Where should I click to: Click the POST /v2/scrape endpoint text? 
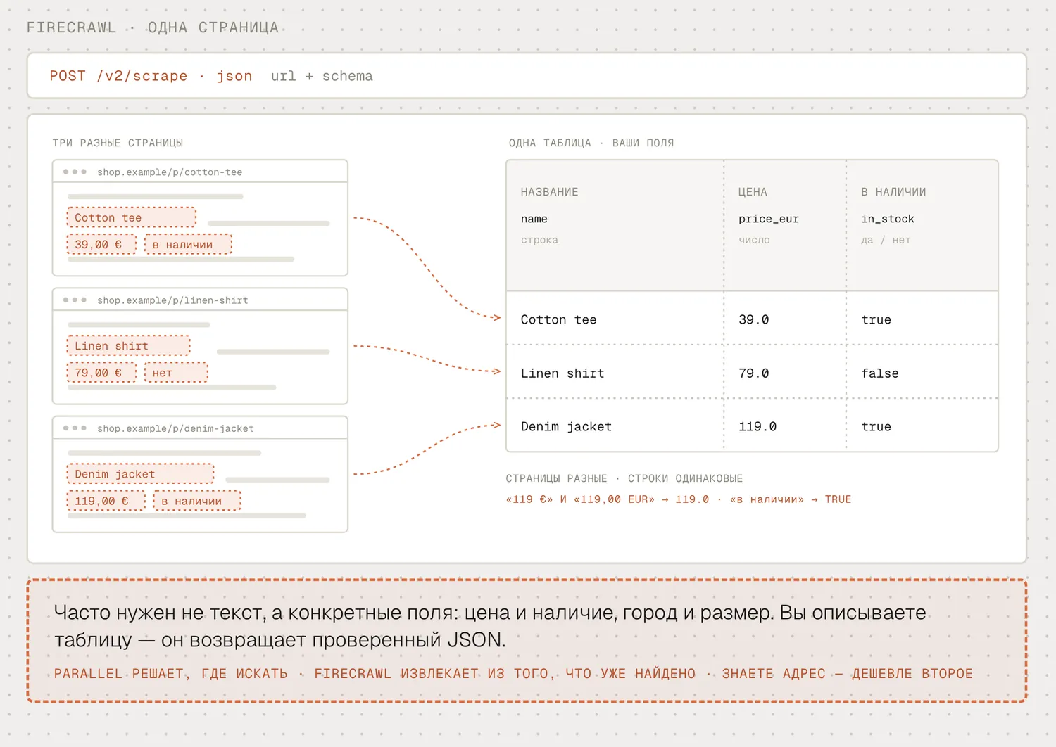pyautogui.click(x=118, y=76)
